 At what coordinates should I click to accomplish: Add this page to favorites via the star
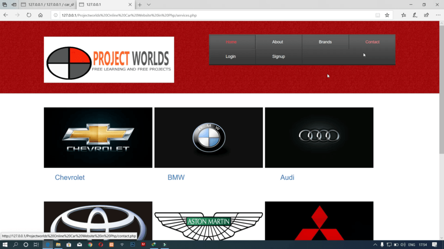click(386, 15)
